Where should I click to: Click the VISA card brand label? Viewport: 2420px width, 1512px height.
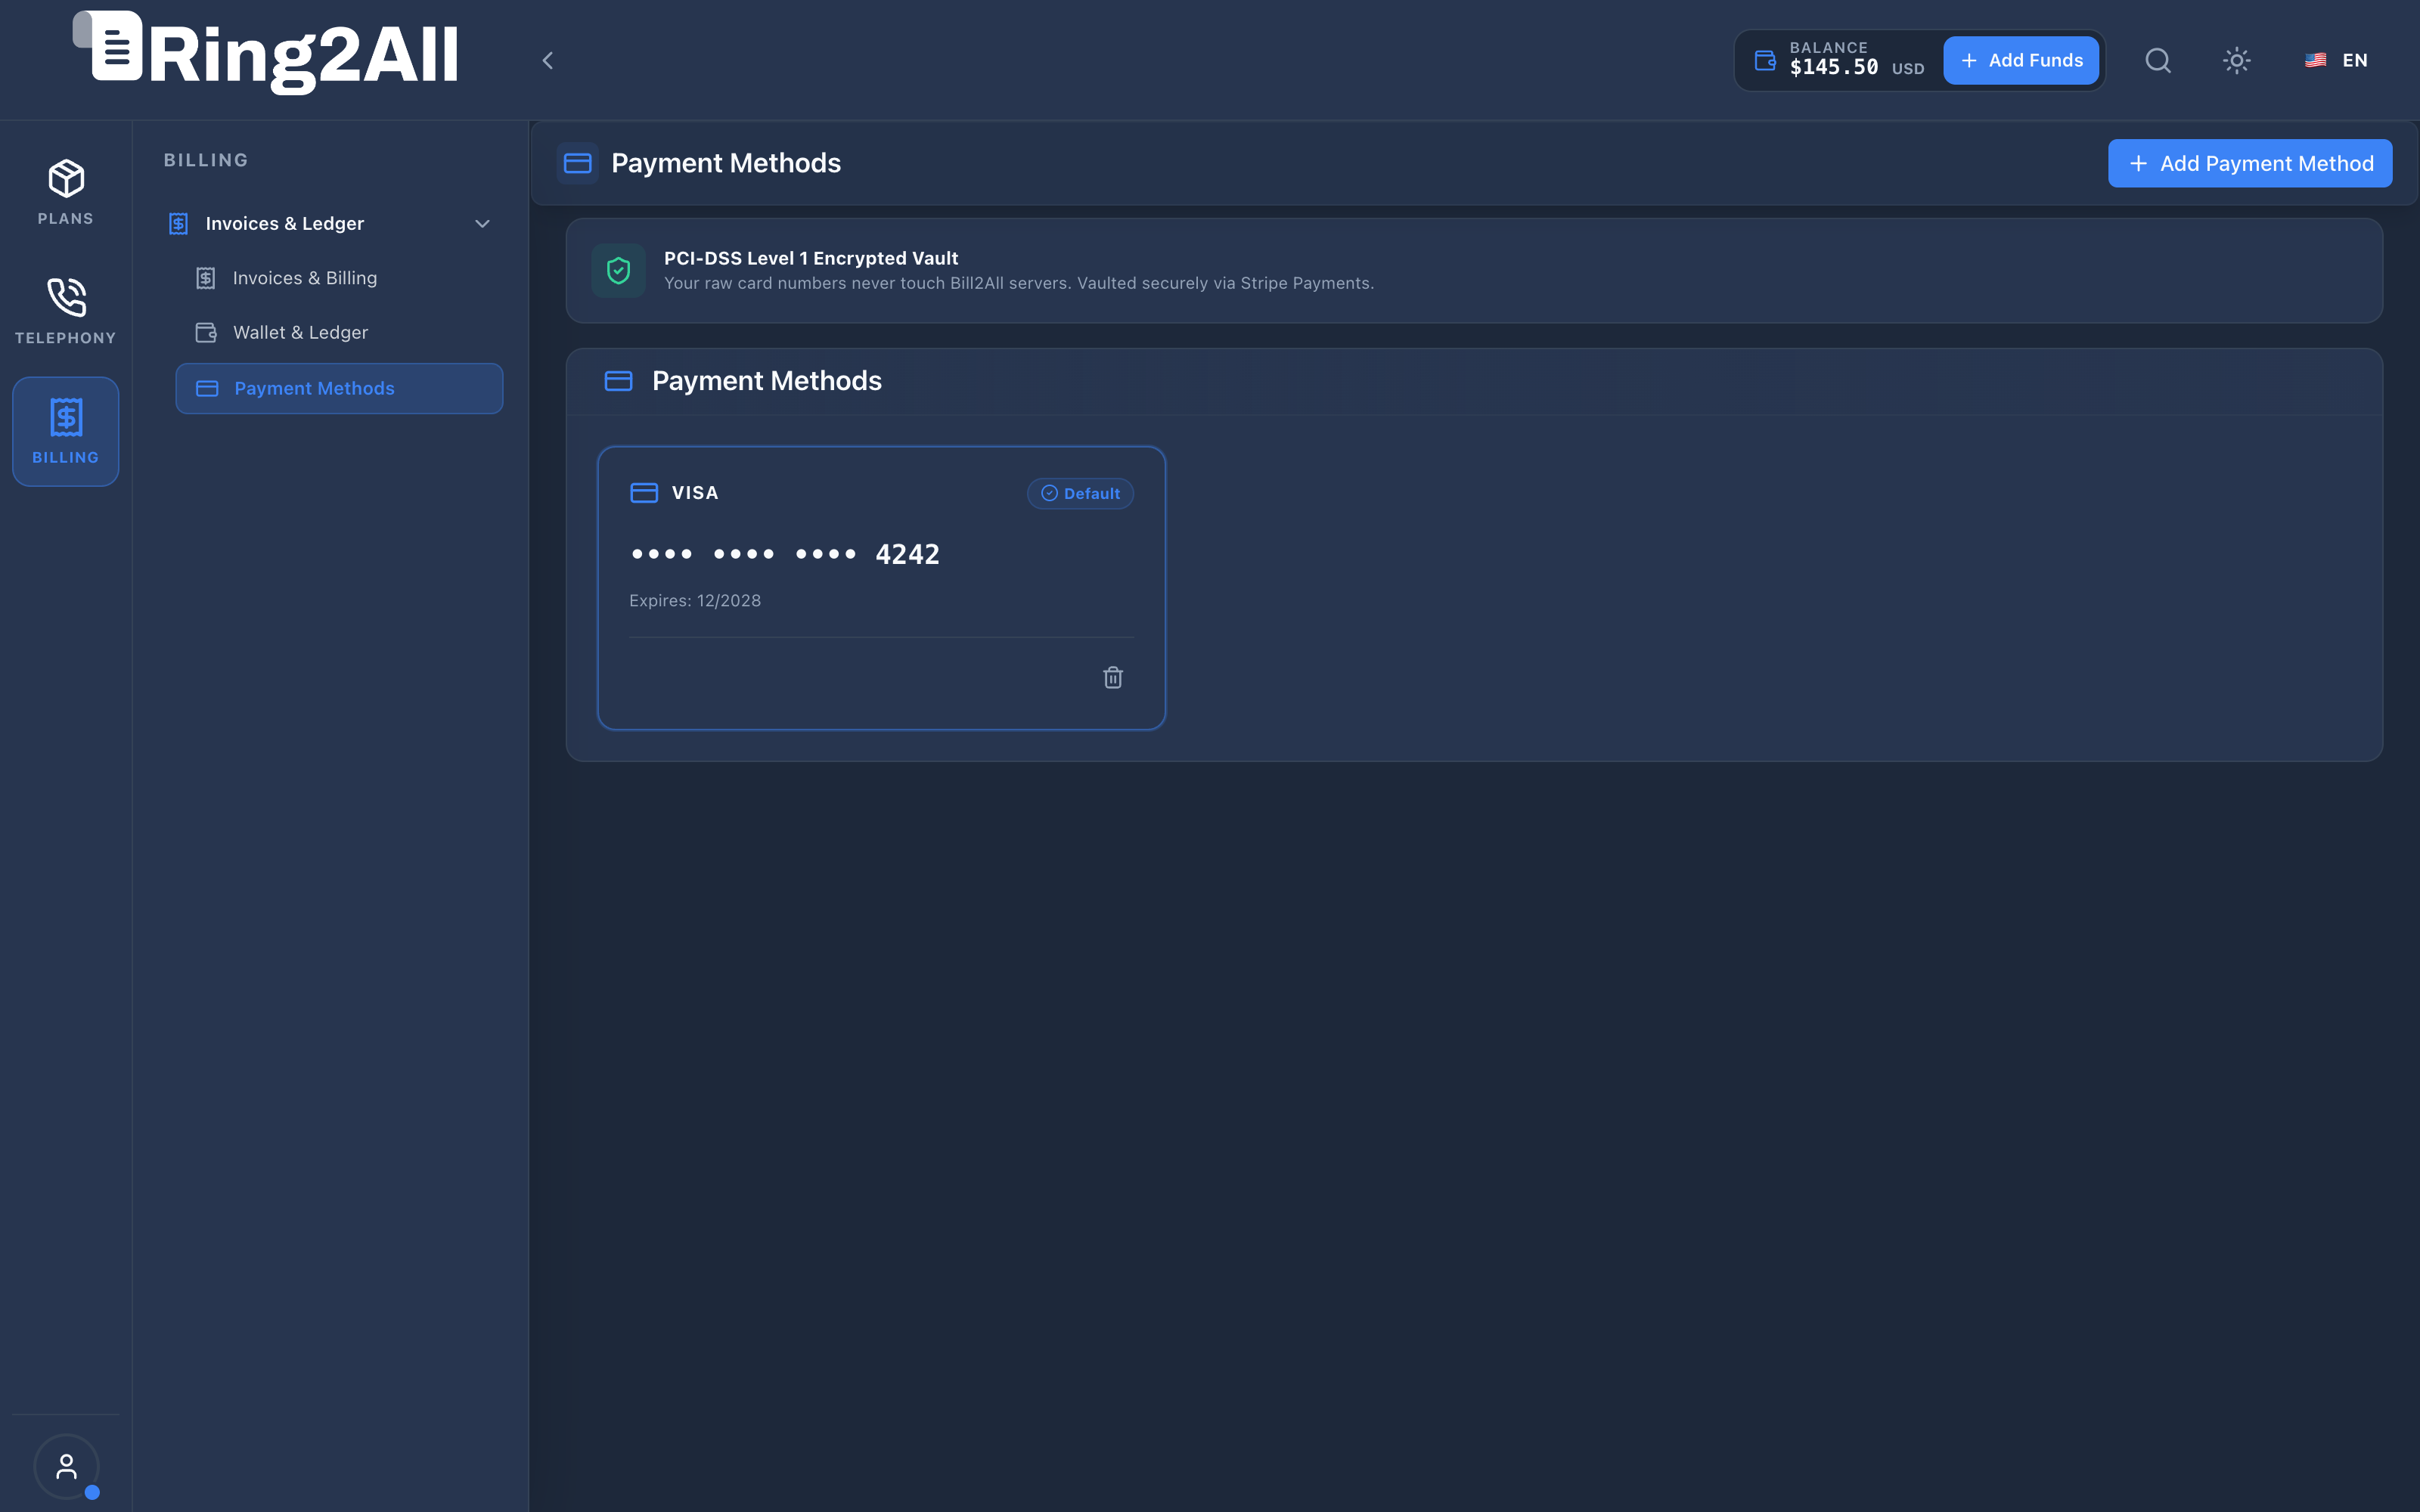[x=695, y=493]
